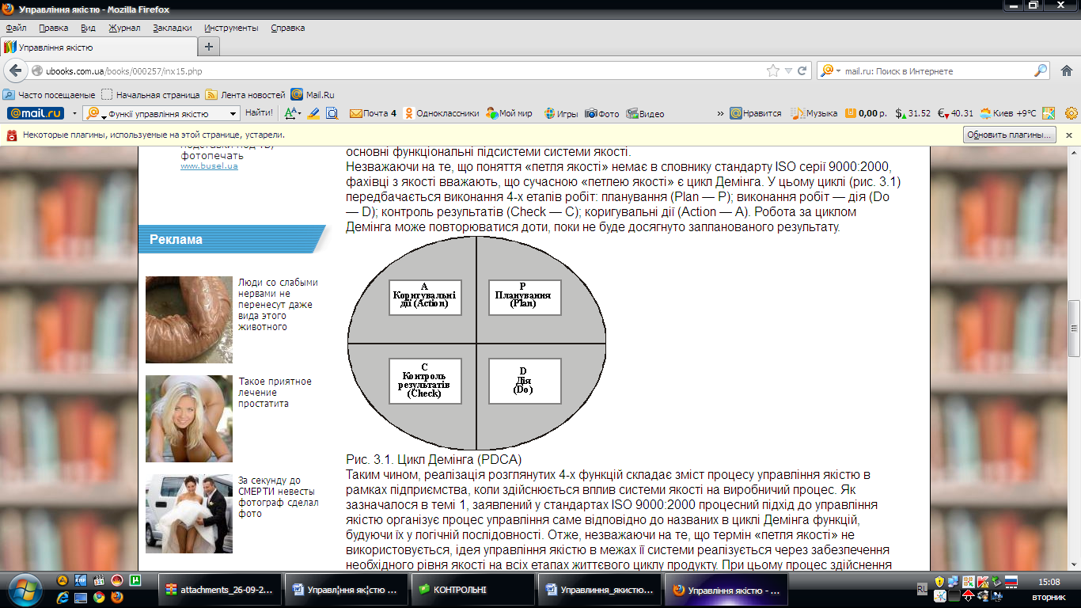1081x608 pixels.
Task: Click the highlighter pen toolbar icon
Action: (313, 113)
